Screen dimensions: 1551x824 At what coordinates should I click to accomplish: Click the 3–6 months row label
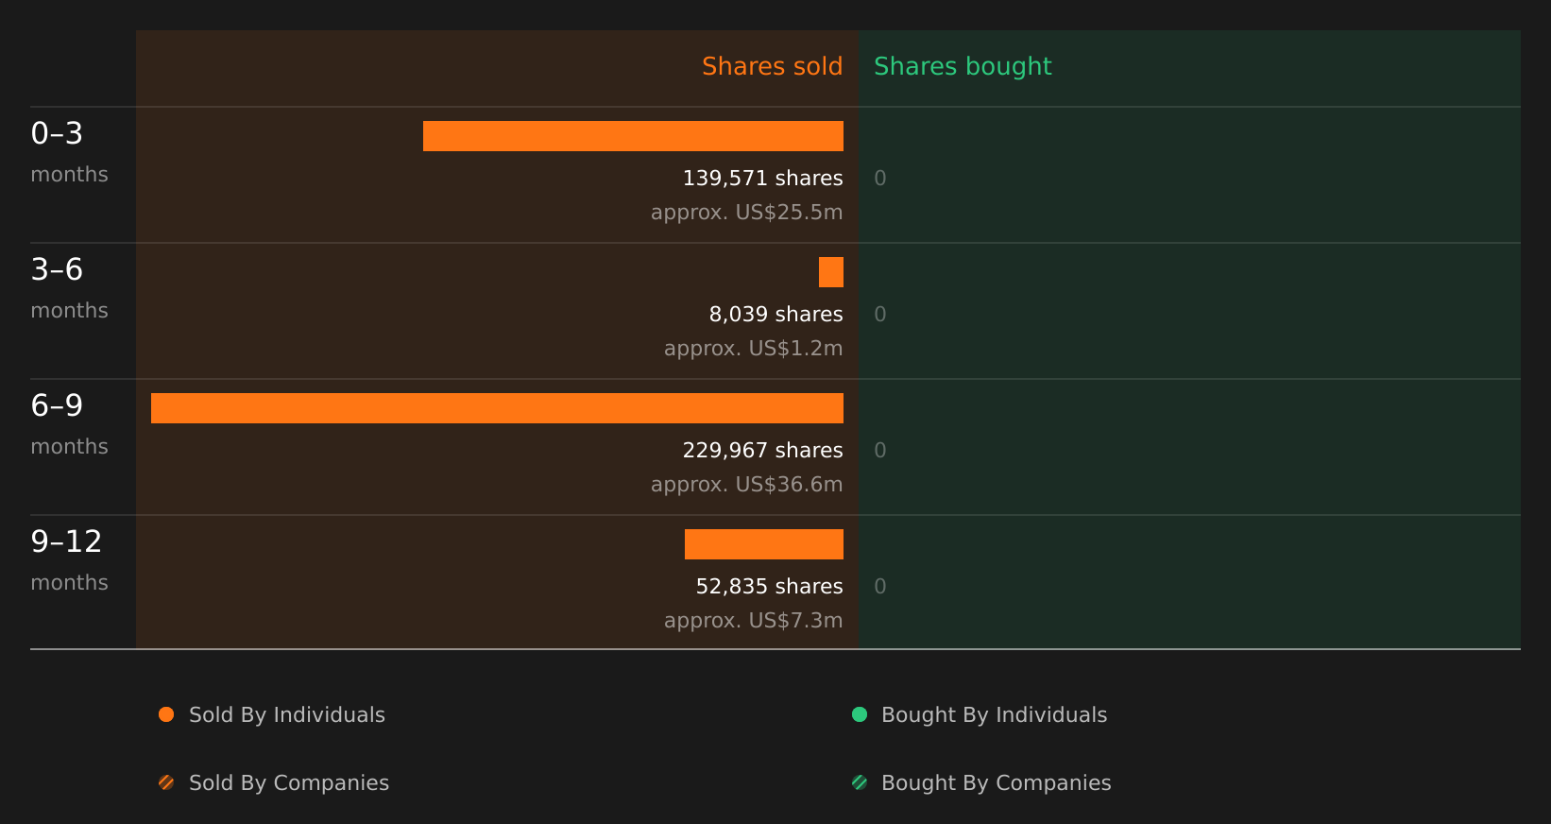(70, 288)
